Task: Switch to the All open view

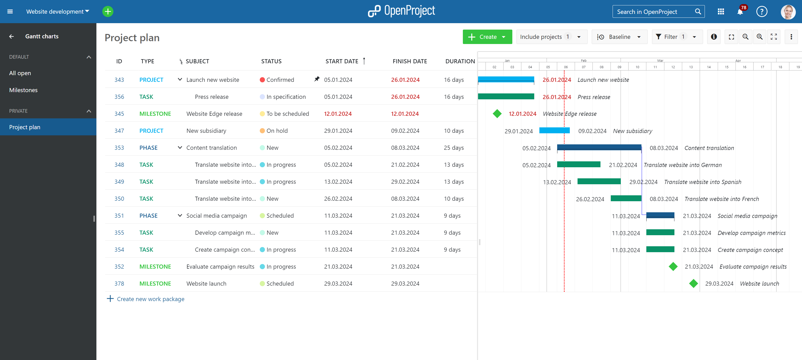Action: tap(20, 73)
